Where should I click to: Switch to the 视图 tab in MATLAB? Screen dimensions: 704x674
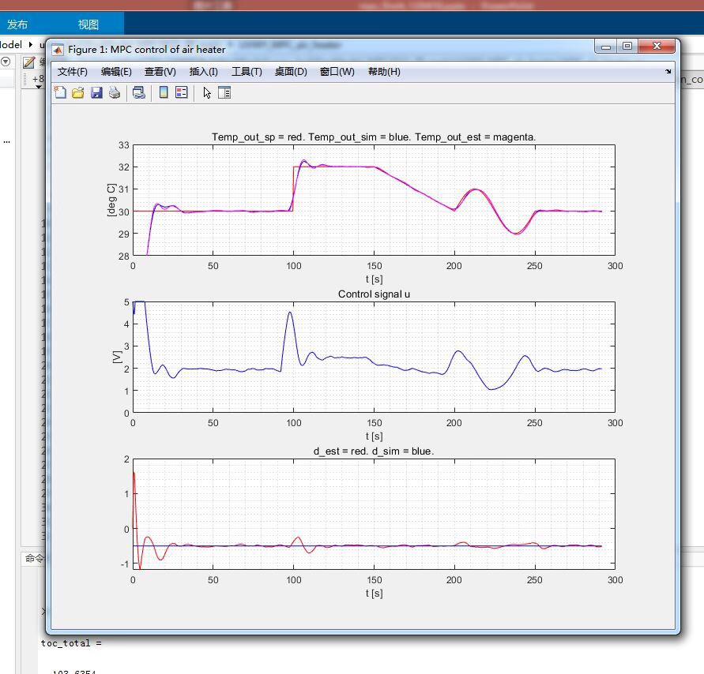(x=88, y=24)
